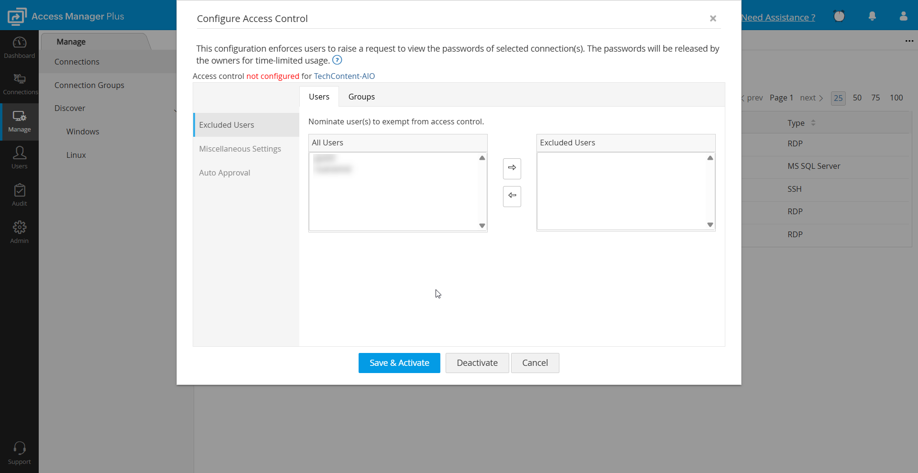
Task: Open the user profile icon
Action: click(903, 16)
